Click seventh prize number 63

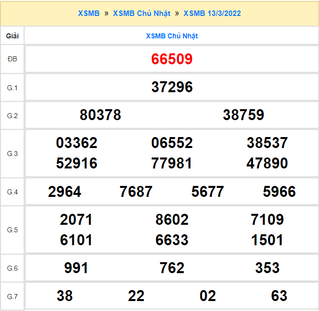pos(279,296)
